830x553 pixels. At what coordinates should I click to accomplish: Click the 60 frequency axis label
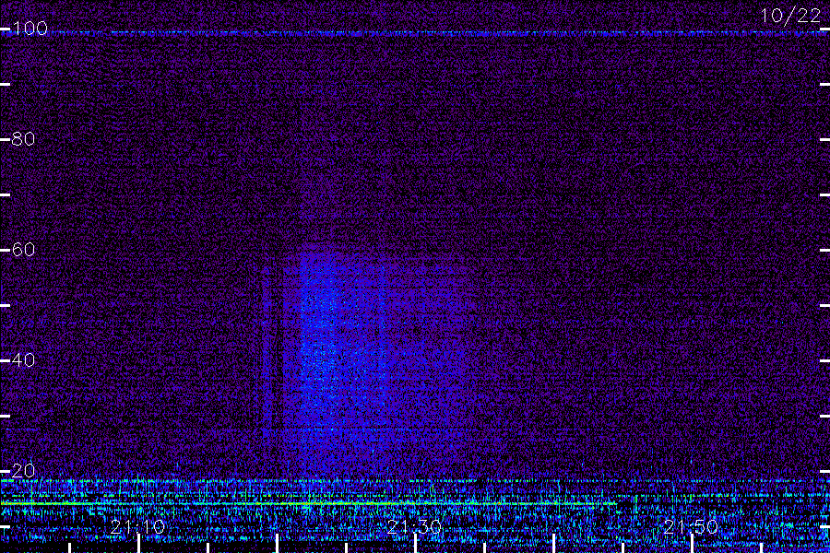pyautogui.click(x=23, y=250)
